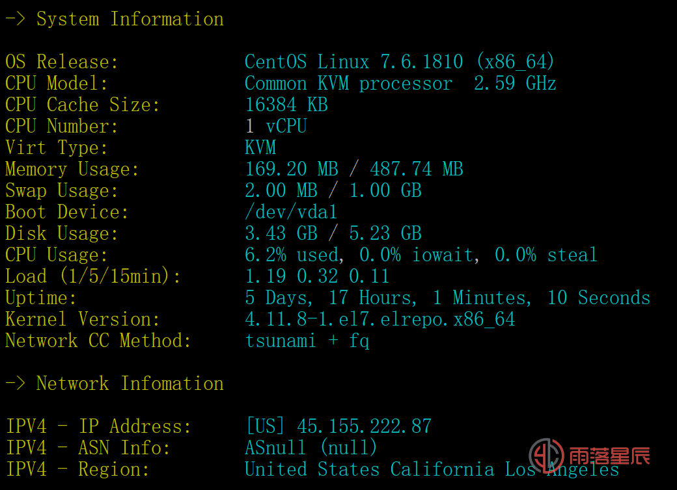Click the 6.2% used CPU usage value
The height and width of the screenshot is (490, 677).
pyautogui.click(x=294, y=255)
